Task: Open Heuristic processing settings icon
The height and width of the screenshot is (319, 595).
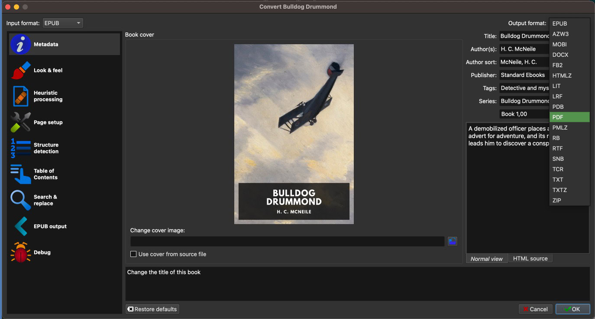Action: click(x=20, y=96)
